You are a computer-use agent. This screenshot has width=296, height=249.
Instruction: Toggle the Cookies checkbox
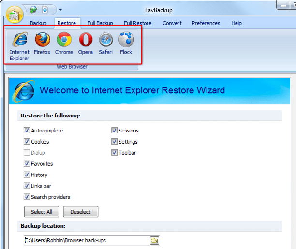[27, 141]
